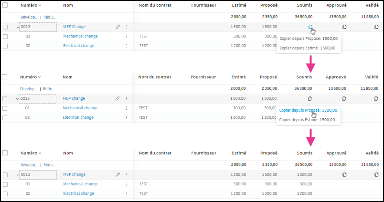Click the 'Rédu...' collapse-all link in the bottom table
Image resolution: width=384 pixels, height=202 pixels.
pos(49,165)
